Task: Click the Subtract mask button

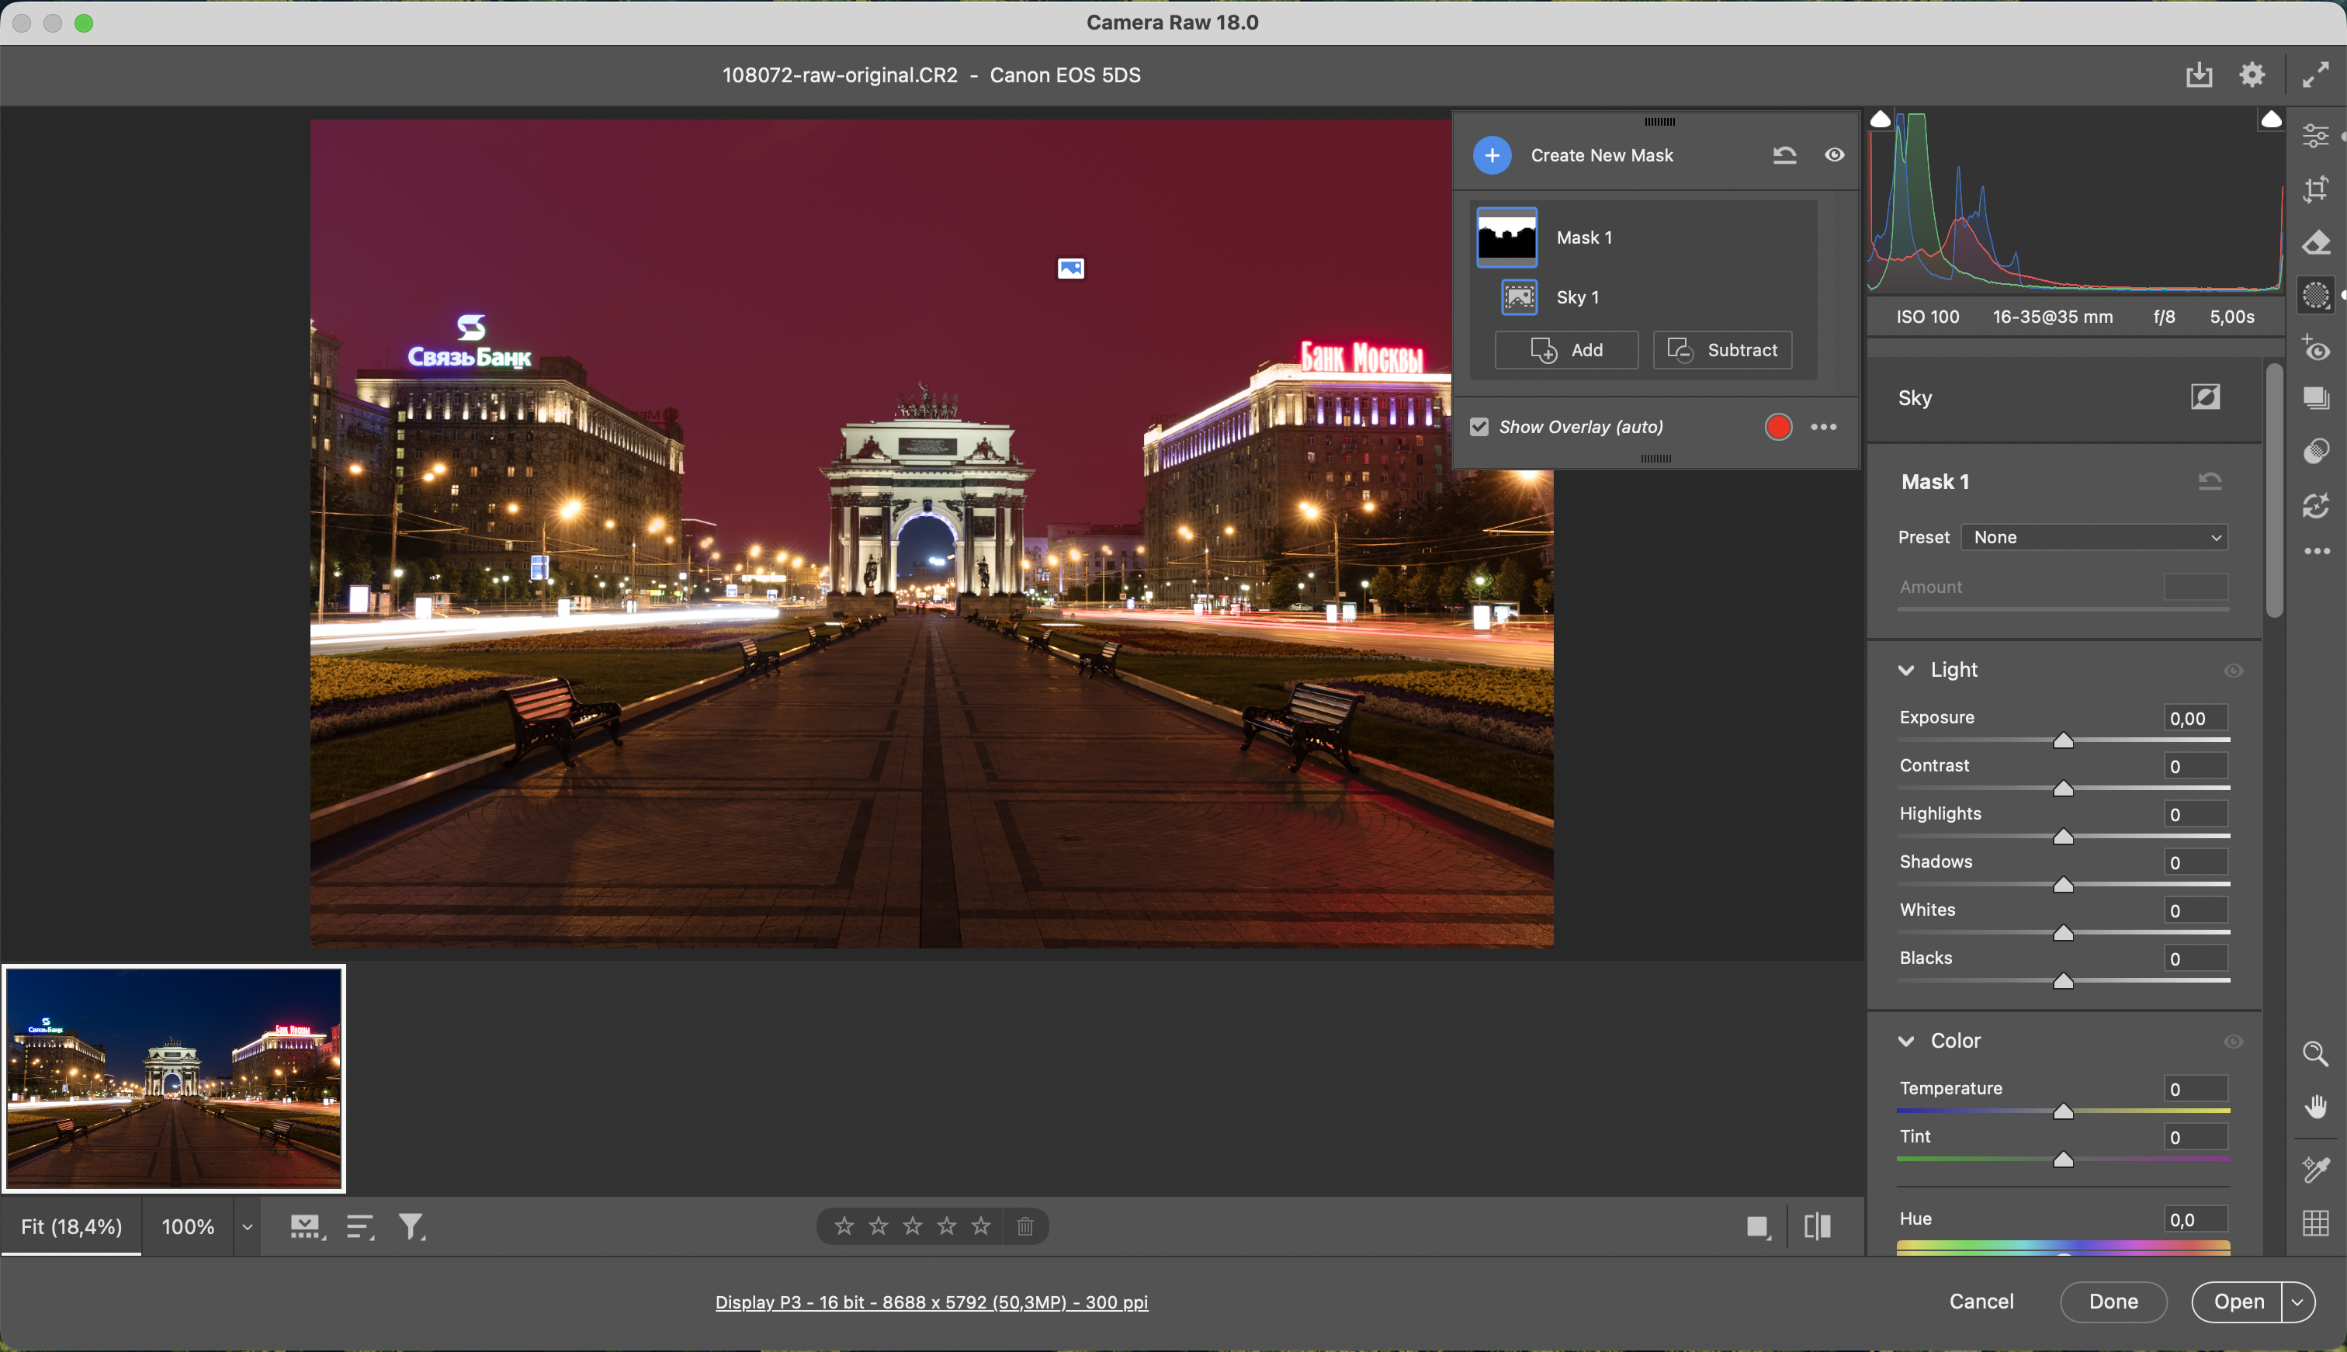Action: click(x=1722, y=350)
